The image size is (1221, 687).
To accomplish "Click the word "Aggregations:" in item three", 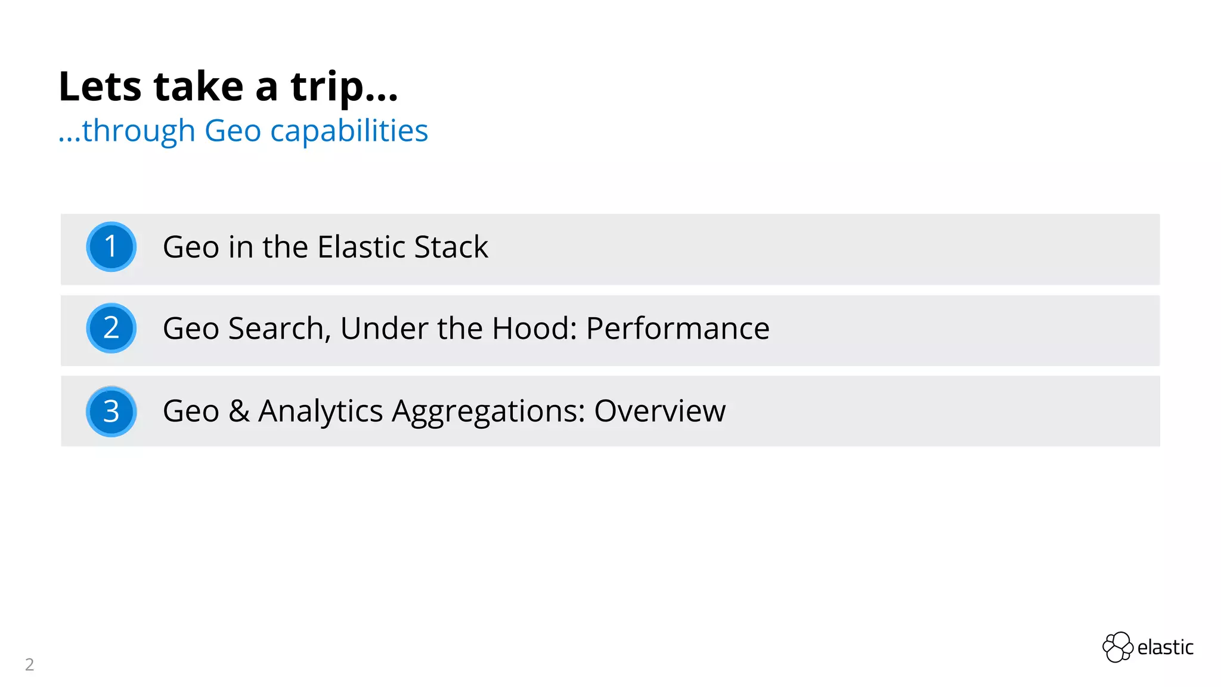I will pos(488,411).
